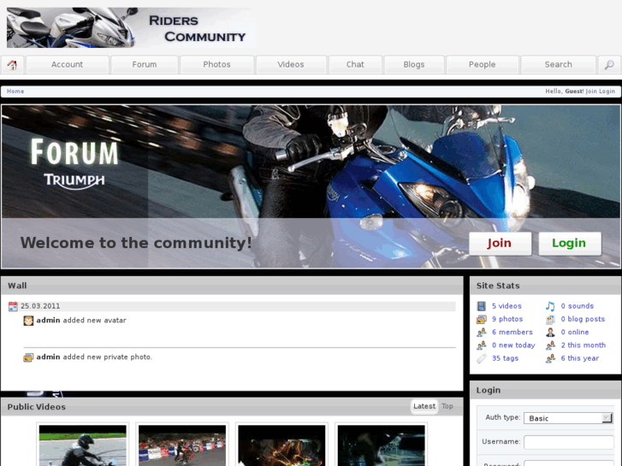Open the Chat page

(x=355, y=65)
